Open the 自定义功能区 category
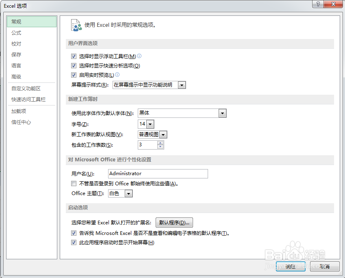345x278 pixels. [x=32, y=89]
